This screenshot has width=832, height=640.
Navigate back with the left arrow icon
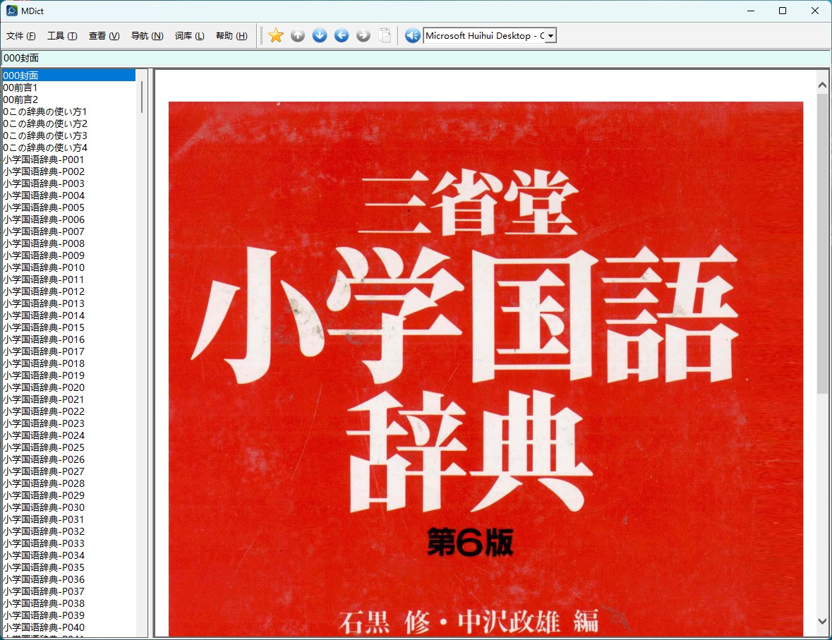(x=342, y=35)
